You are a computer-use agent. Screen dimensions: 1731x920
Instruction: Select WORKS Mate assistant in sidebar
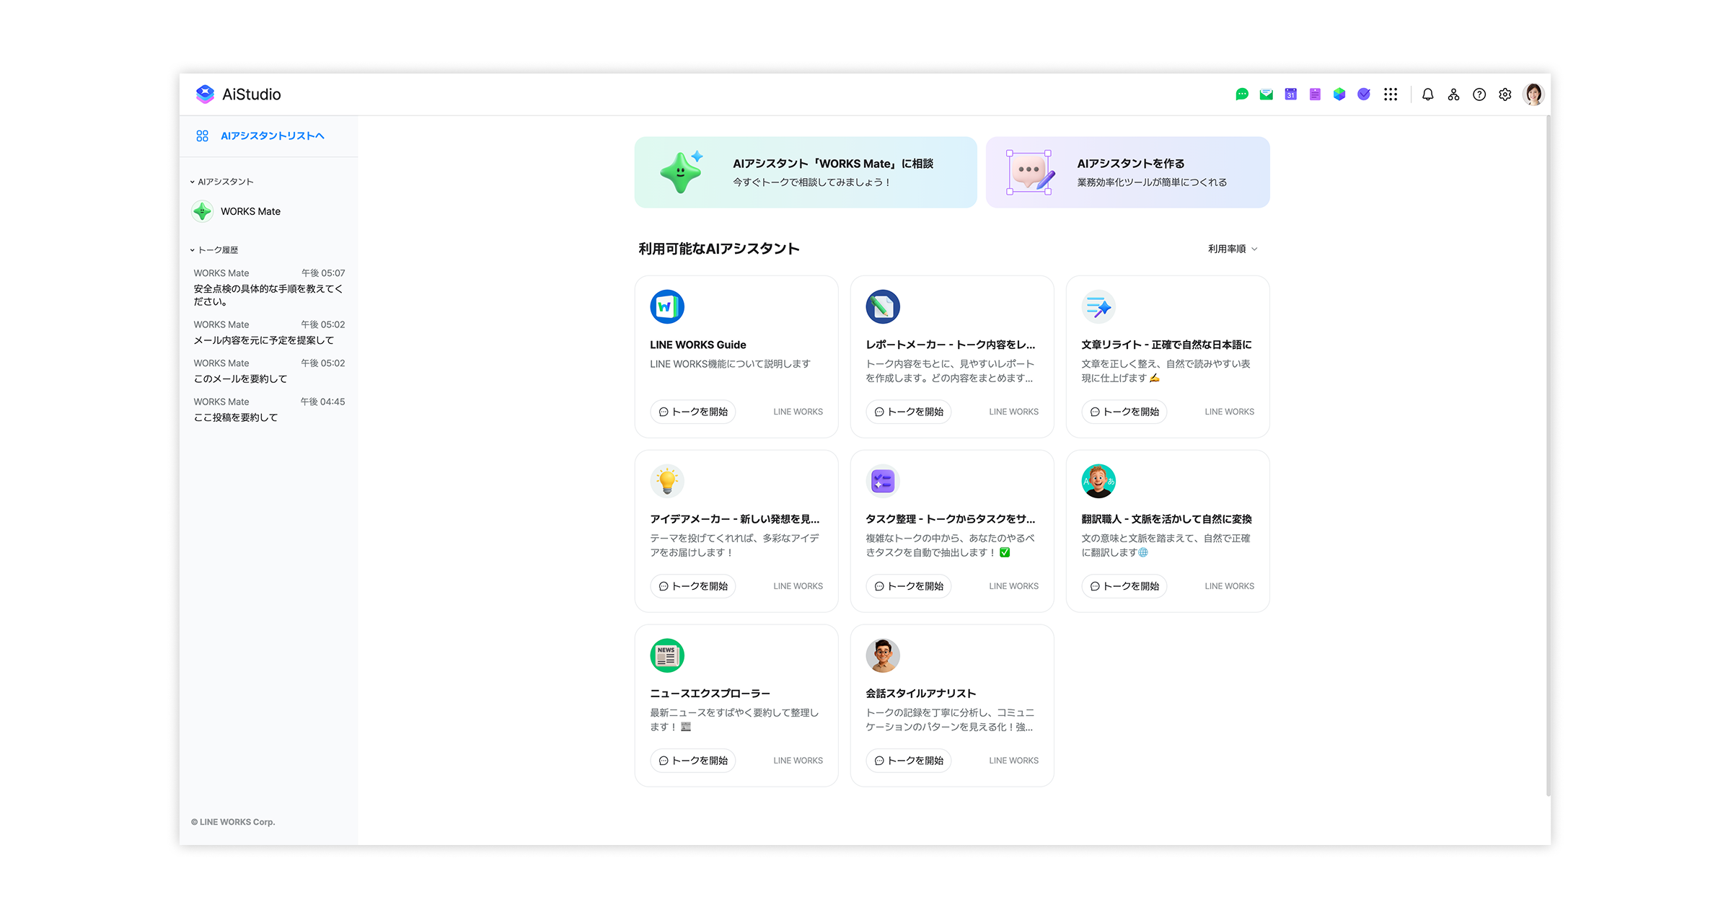(250, 211)
